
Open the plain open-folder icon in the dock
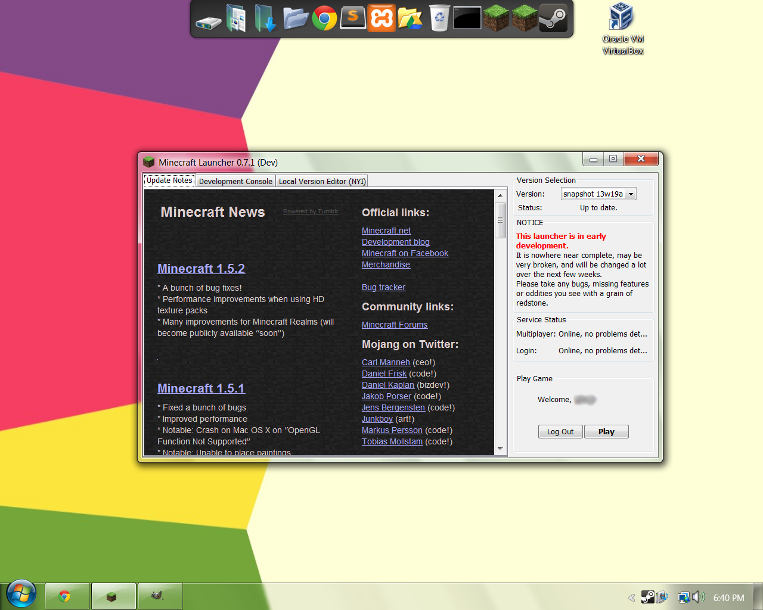pos(296,18)
